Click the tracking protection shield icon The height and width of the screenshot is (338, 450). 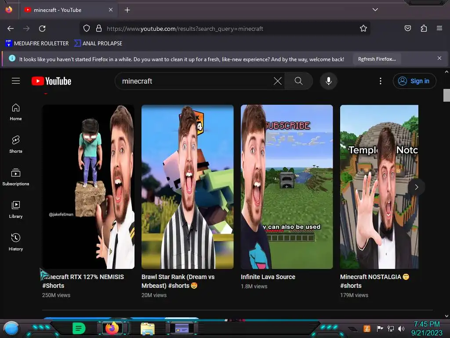pos(87,29)
